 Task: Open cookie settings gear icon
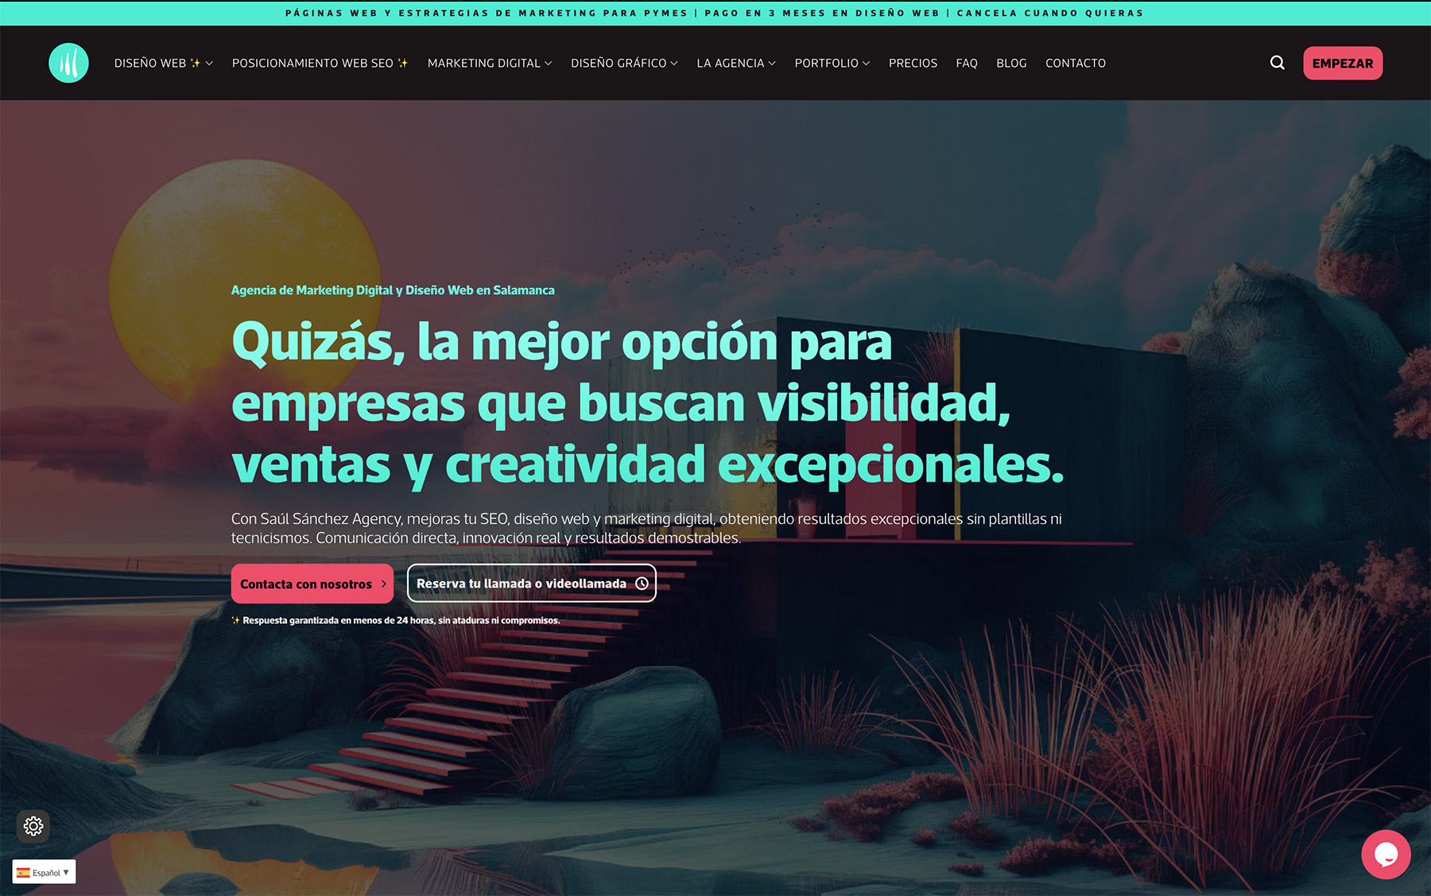pos(33,826)
